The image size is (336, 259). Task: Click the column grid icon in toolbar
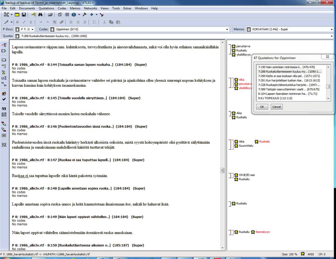pyautogui.click(x=67, y=14)
